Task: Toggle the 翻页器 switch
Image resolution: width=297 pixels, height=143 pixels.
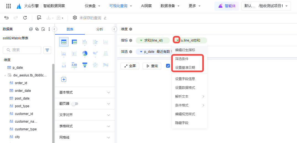Action: click(x=75, y=104)
